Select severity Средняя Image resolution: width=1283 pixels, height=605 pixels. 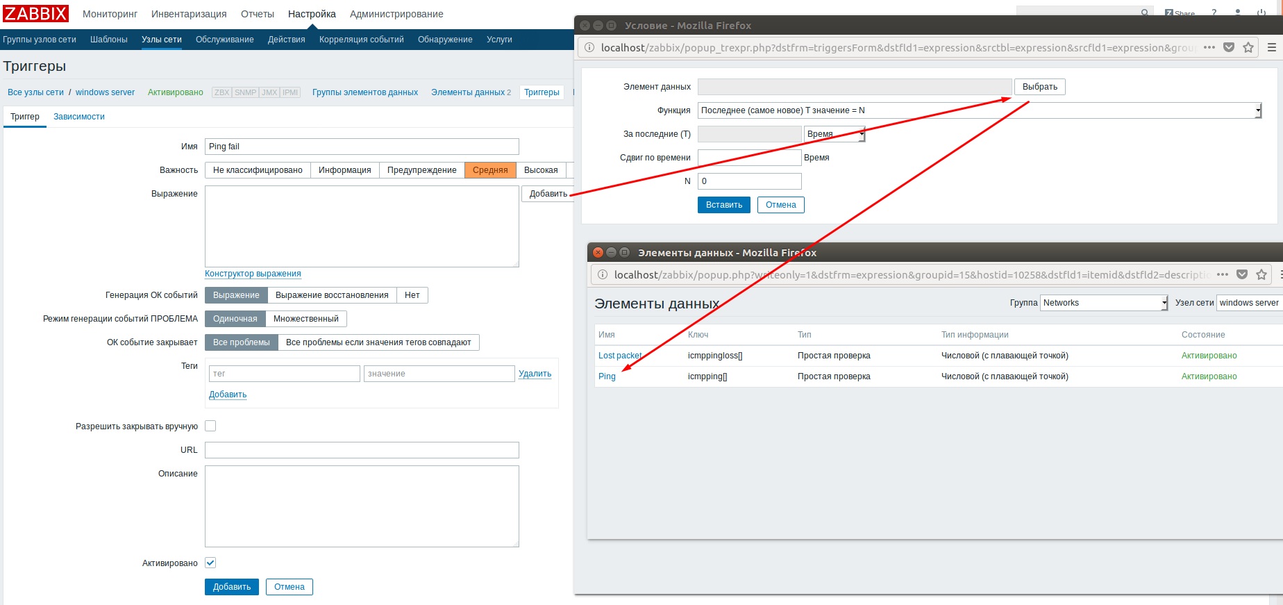(490, 170)
